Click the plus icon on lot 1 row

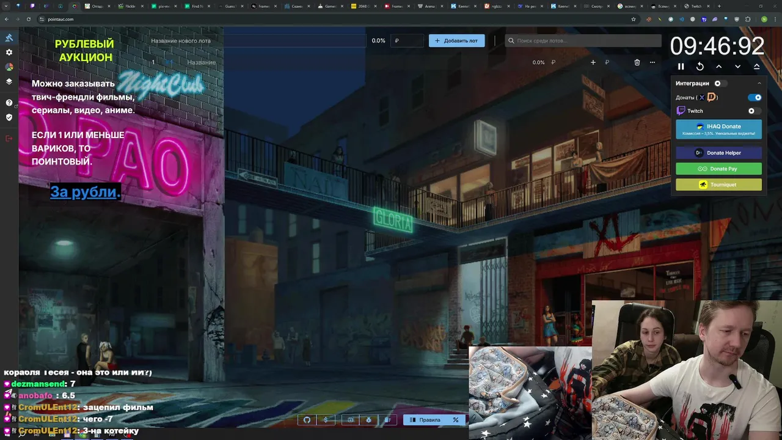point(593,62)
